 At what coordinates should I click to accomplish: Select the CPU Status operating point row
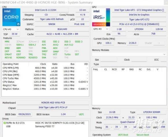(x=45, y=82)
